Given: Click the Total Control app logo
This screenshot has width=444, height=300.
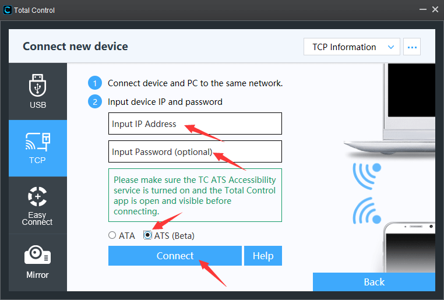Looking at the screenshot, I should [x=8, y=10].
